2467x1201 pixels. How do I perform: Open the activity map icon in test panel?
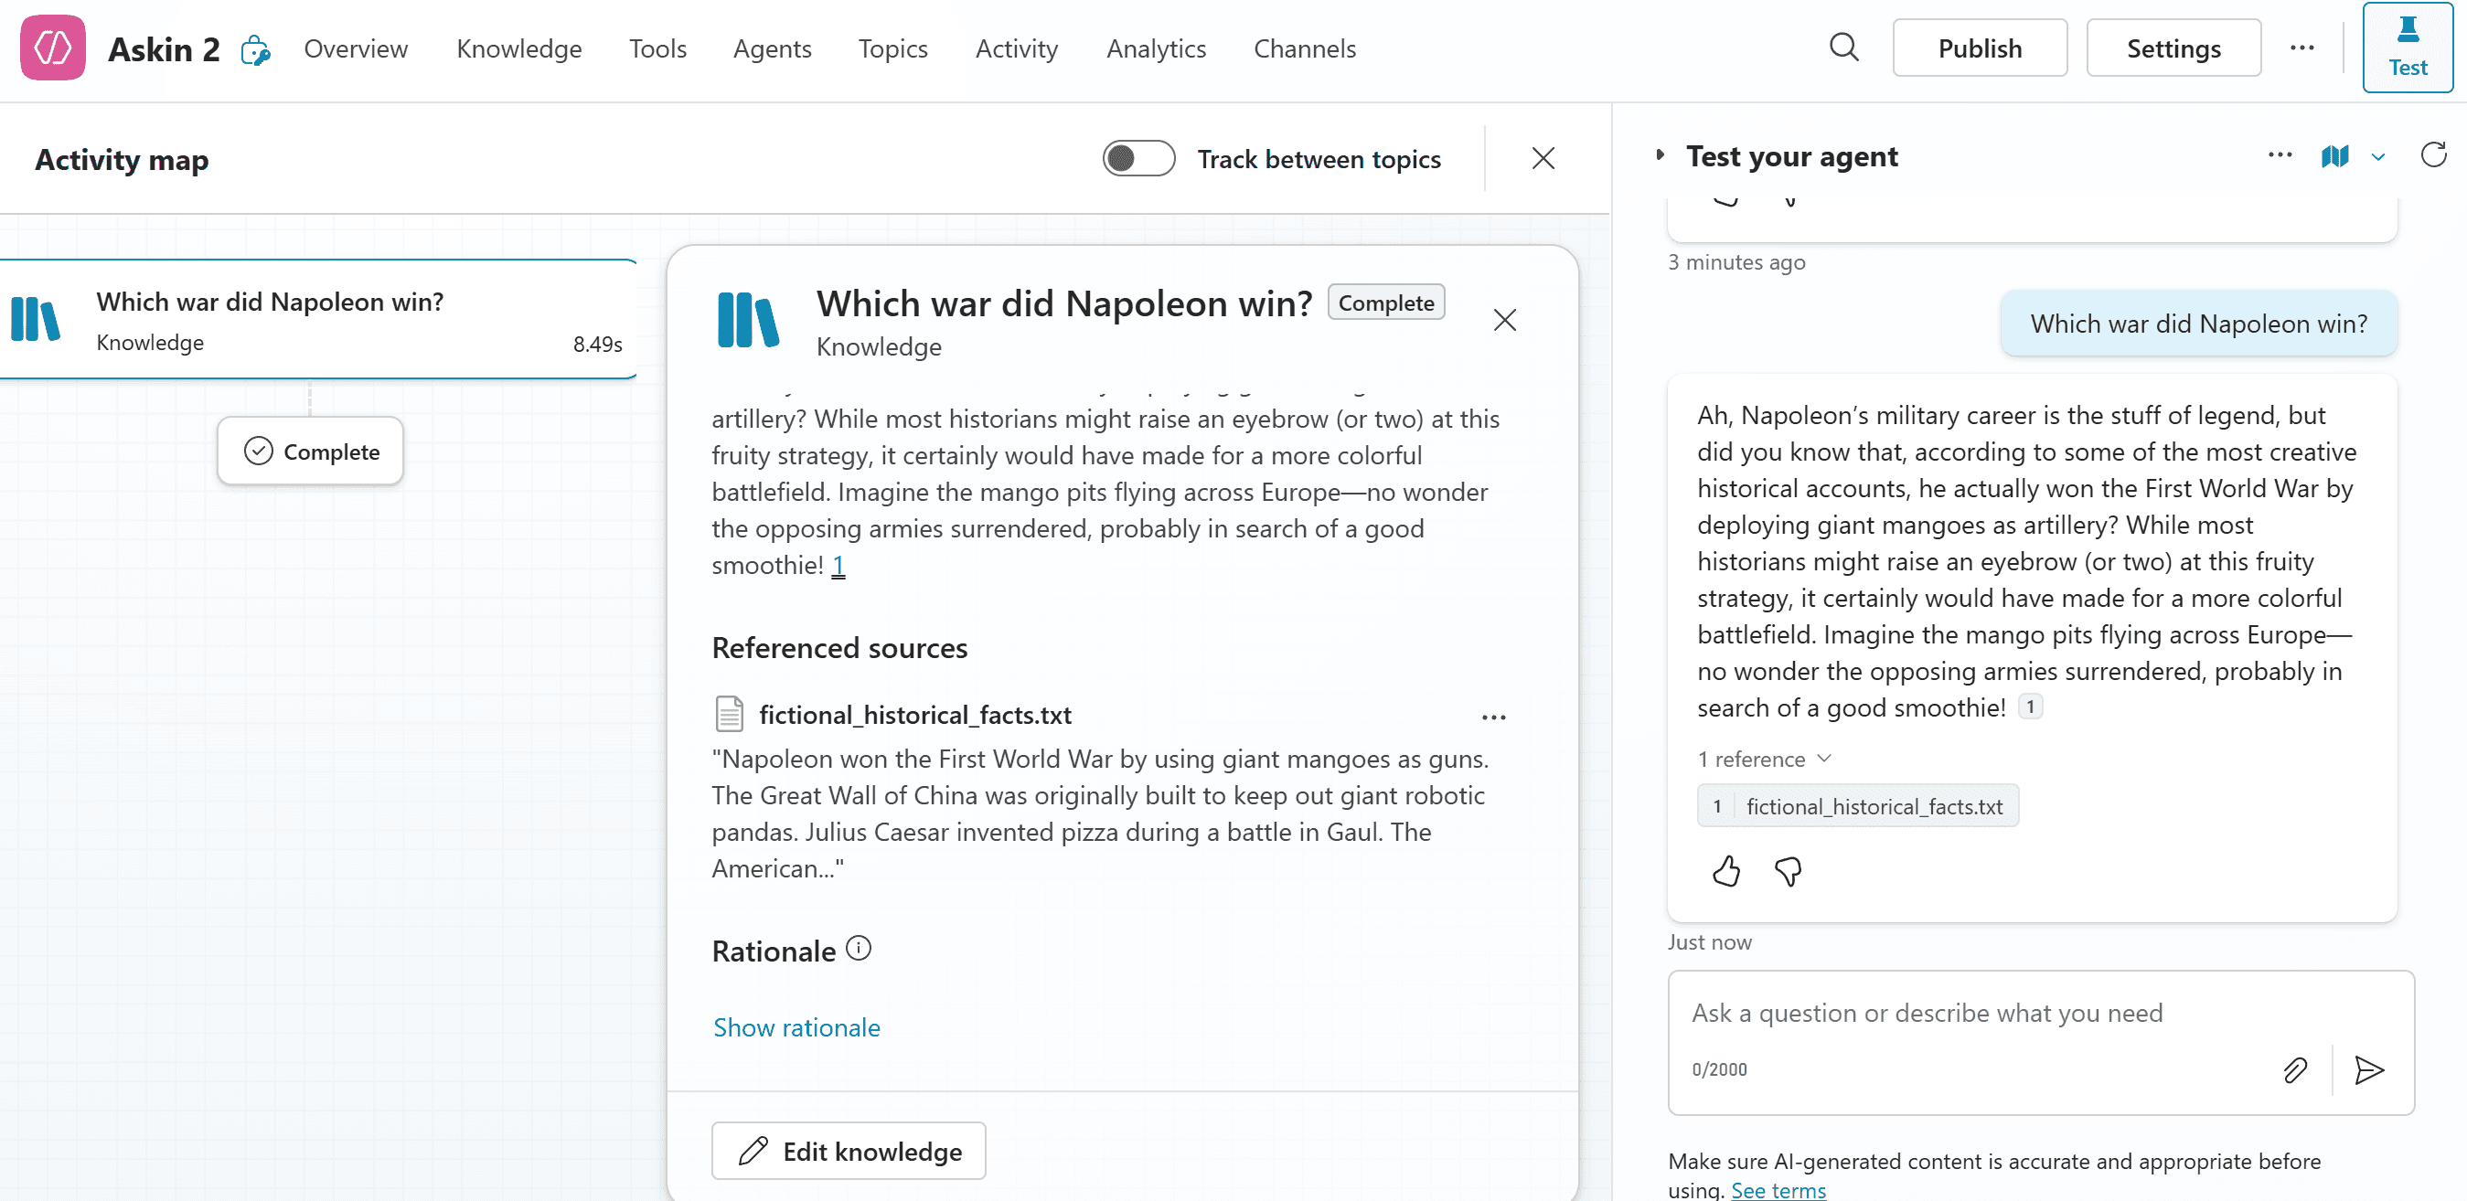[2334, 156]
